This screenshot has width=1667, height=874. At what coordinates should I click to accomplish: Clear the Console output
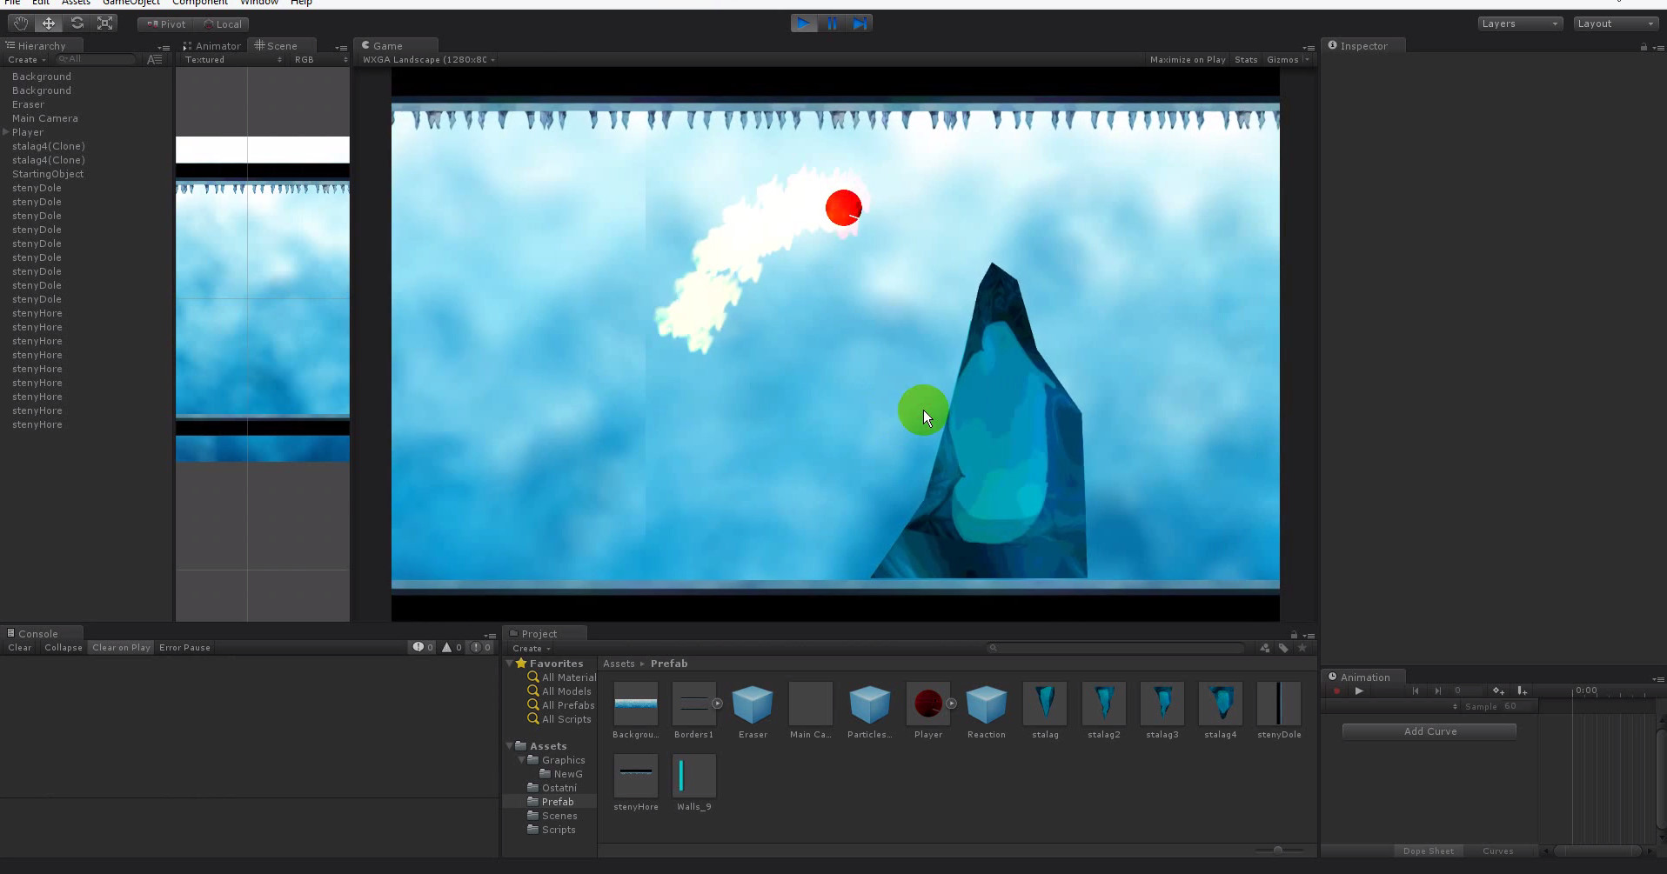coord(18,647)
